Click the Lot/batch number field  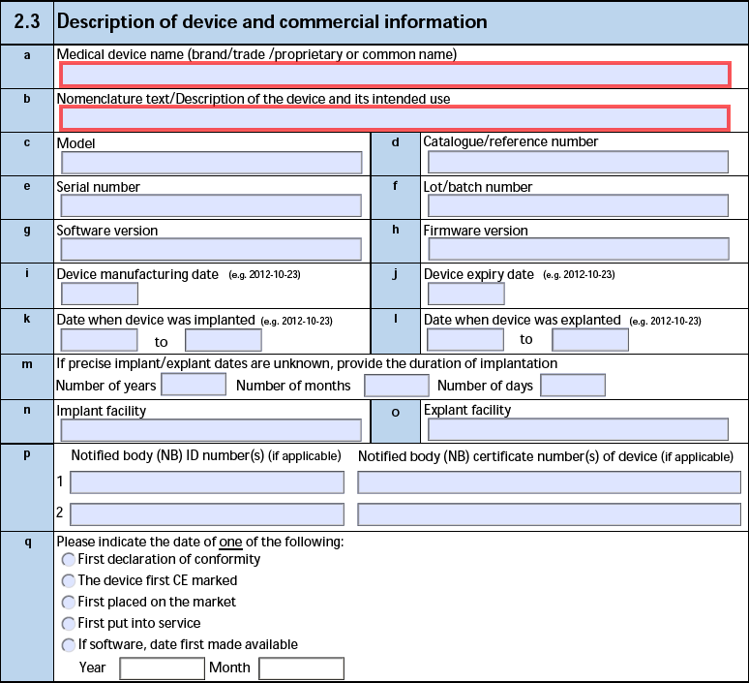tap(578, 205)
